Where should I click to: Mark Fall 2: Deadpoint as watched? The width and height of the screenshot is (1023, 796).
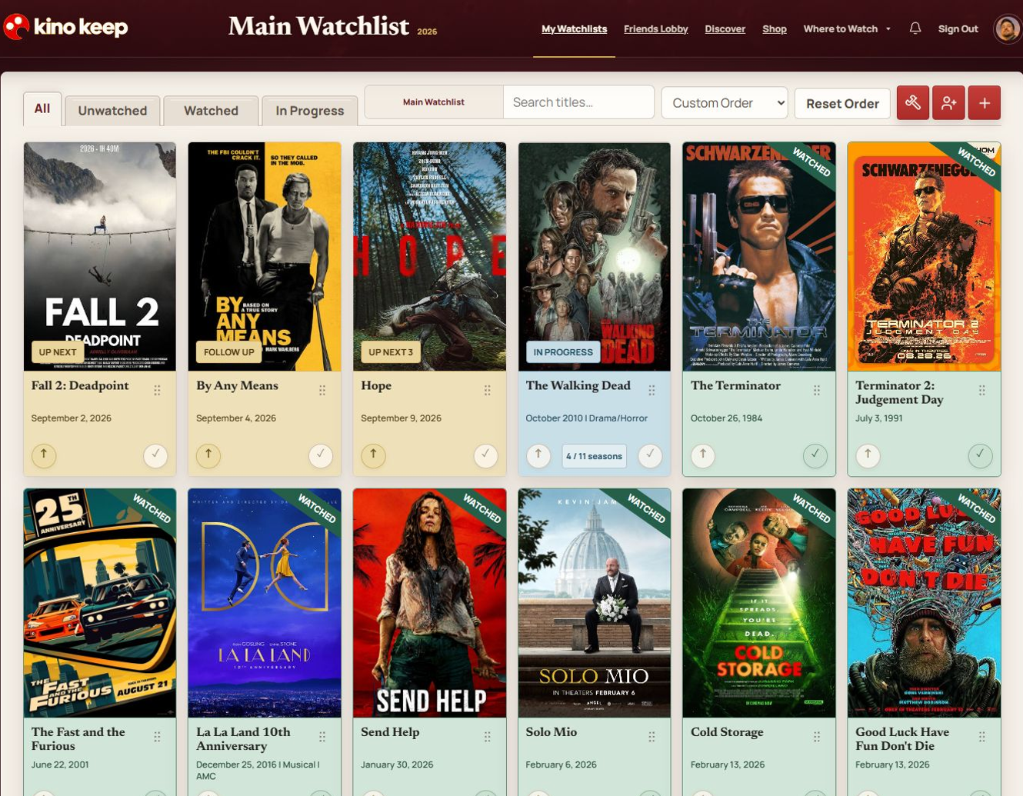point(156,455)
